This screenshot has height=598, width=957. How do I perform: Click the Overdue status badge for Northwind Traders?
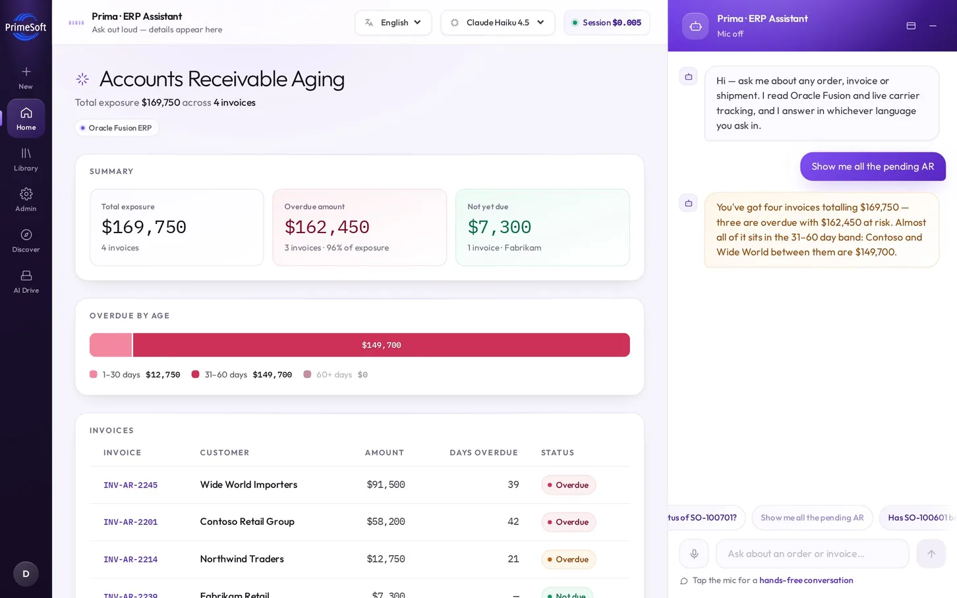pos(568,559)
